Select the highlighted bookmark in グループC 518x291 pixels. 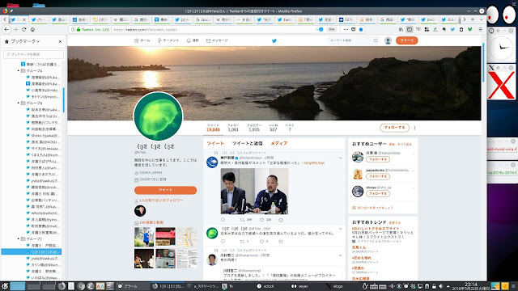point(31,251)
